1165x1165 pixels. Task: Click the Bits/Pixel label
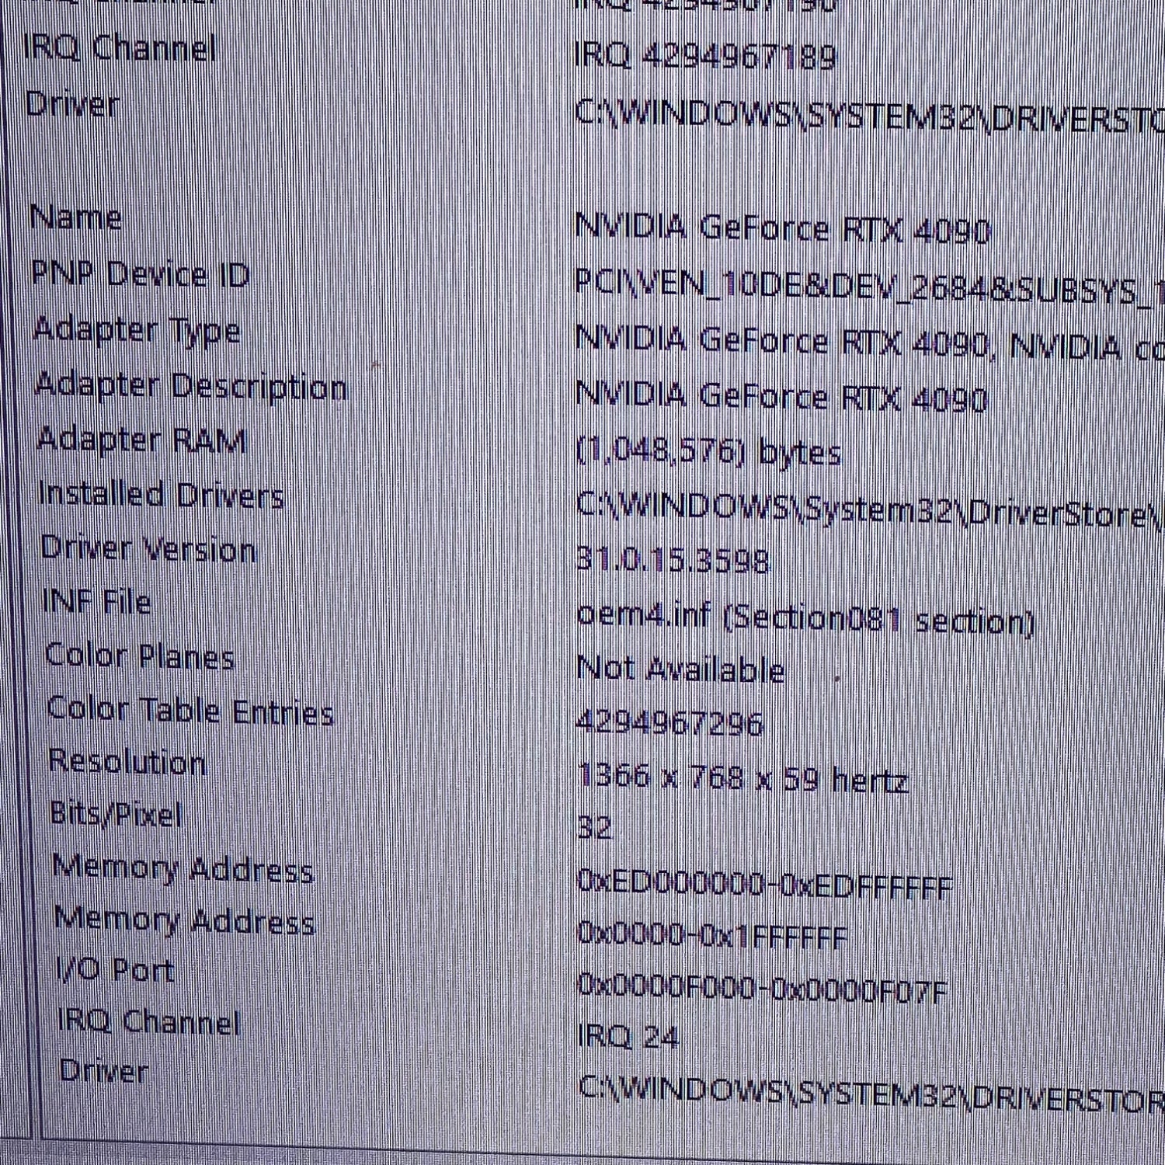[115, 814]
